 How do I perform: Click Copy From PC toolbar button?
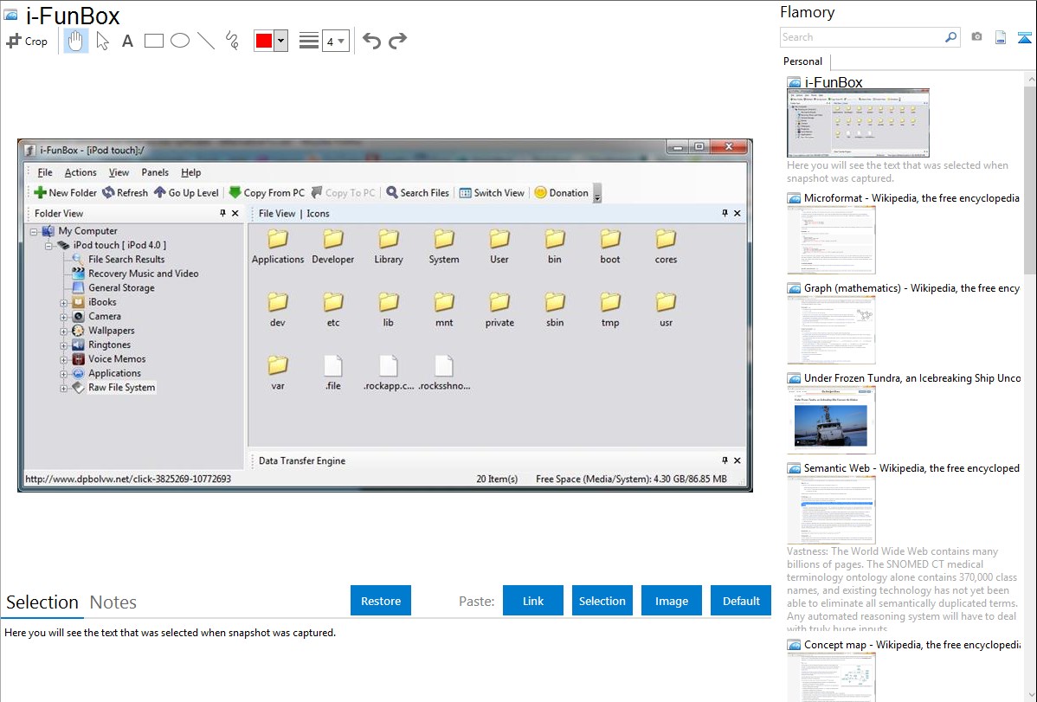tap(267, 193)
